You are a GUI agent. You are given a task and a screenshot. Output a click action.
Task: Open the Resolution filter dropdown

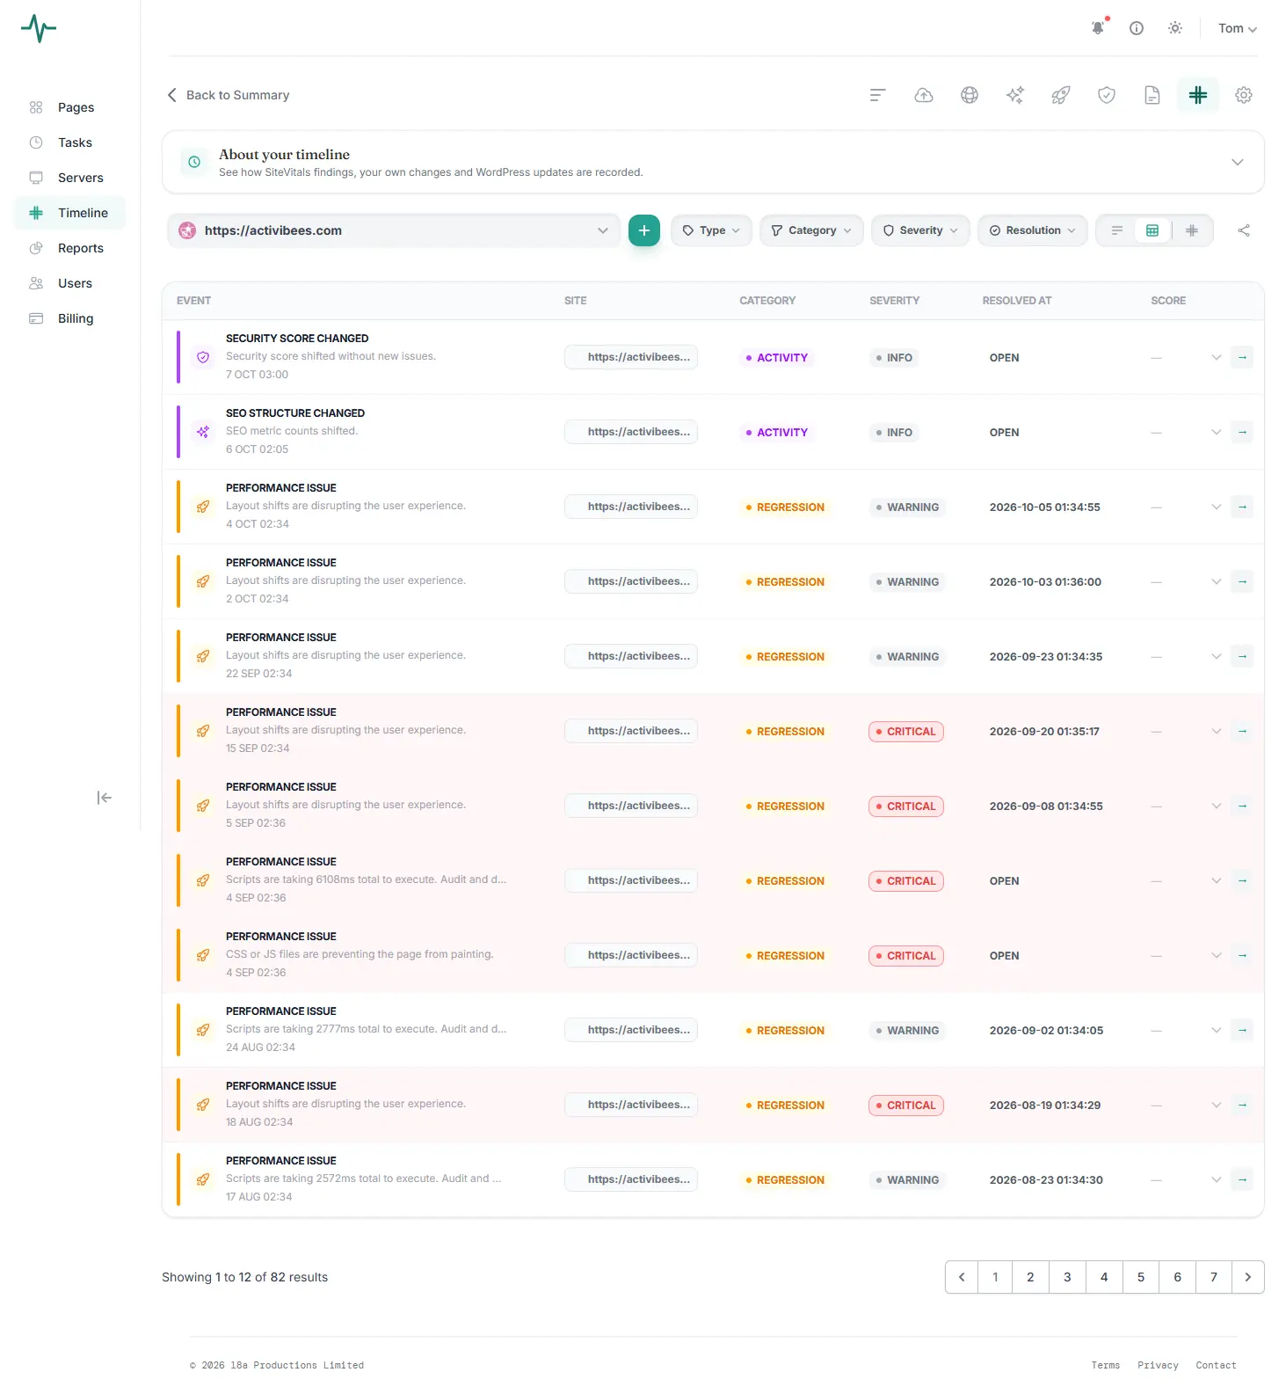pyautogui.click(x=1032, y=230)
